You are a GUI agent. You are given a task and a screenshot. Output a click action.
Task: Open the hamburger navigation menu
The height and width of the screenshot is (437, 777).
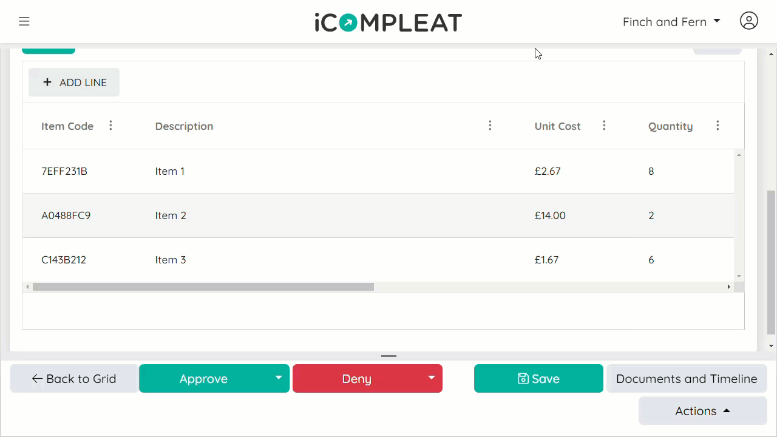(24, 22)
